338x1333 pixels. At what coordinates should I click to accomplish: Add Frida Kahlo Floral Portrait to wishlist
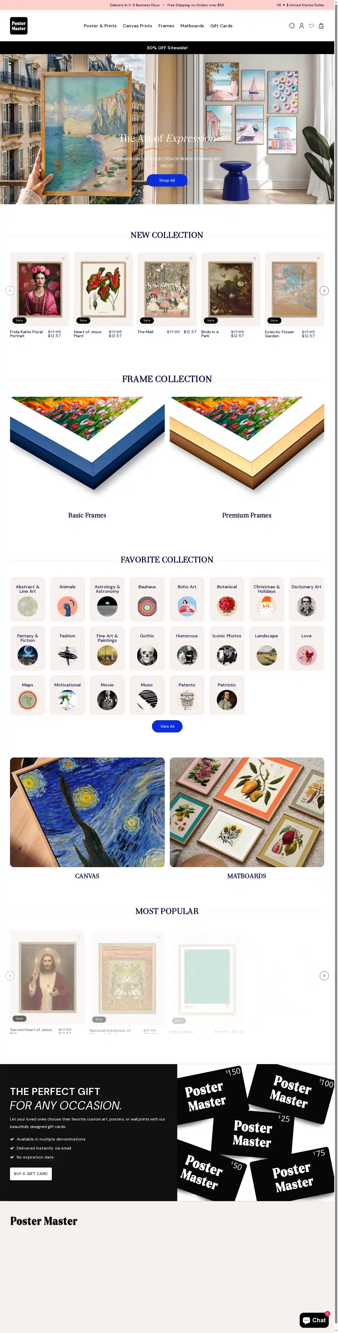63,258
